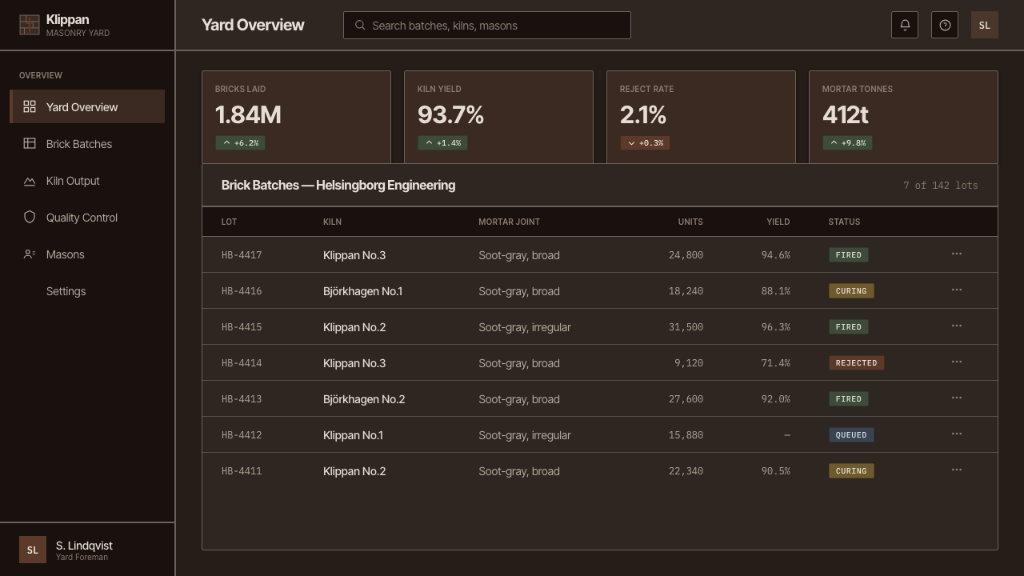Open the SL avatar in the top bar

click(985, 25)
